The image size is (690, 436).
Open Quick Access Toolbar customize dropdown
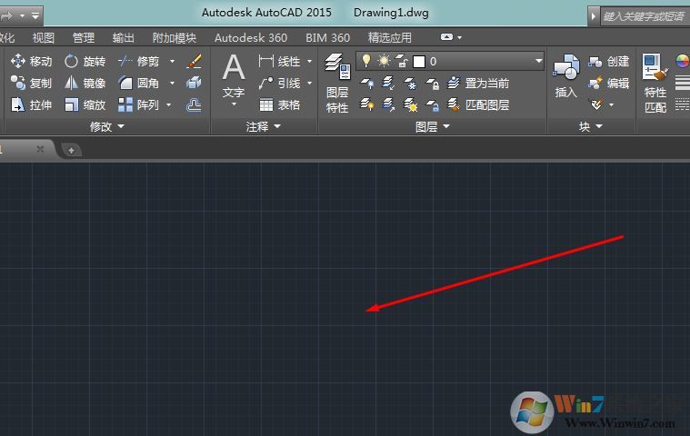[35, 16]
